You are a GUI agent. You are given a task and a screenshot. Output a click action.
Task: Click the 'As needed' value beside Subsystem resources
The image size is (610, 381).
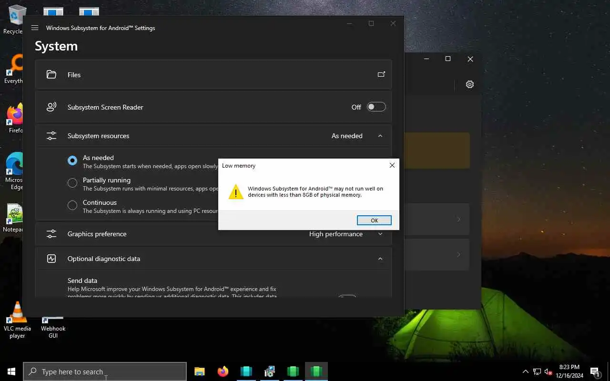[x=347, y=136]
